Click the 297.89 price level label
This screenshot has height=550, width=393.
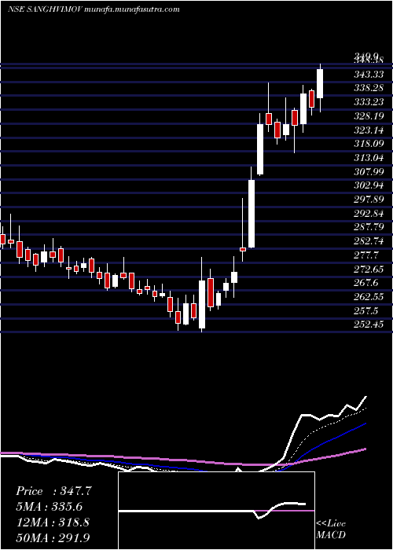point(369,200)
